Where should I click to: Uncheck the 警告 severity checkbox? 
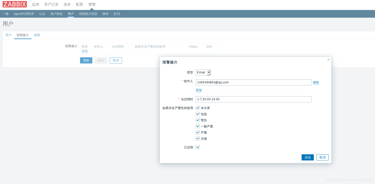click(197, 120)
